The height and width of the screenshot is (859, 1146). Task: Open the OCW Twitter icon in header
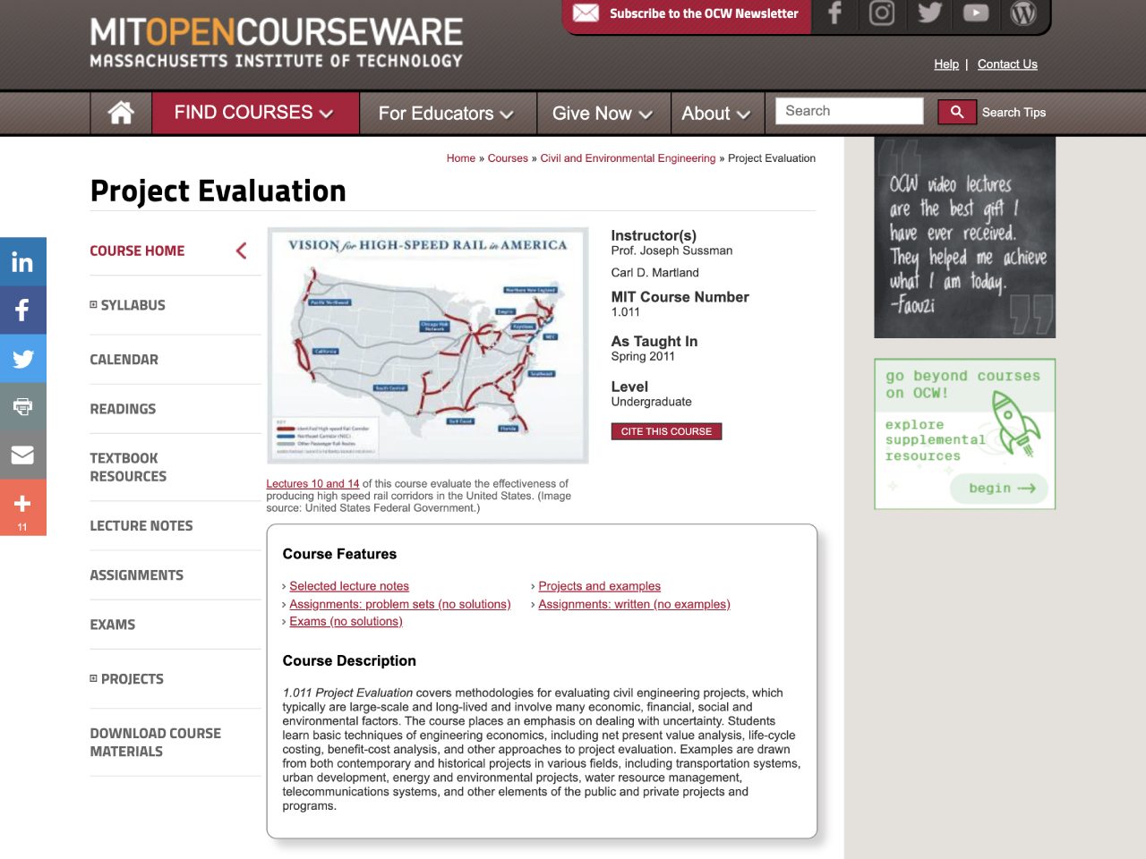coord(929,13)
